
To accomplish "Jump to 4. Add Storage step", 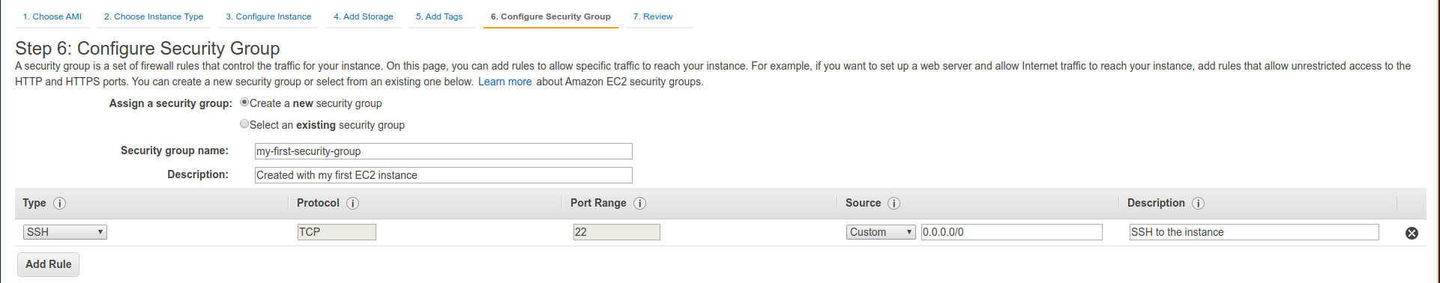I will click(x=364, y=16).
